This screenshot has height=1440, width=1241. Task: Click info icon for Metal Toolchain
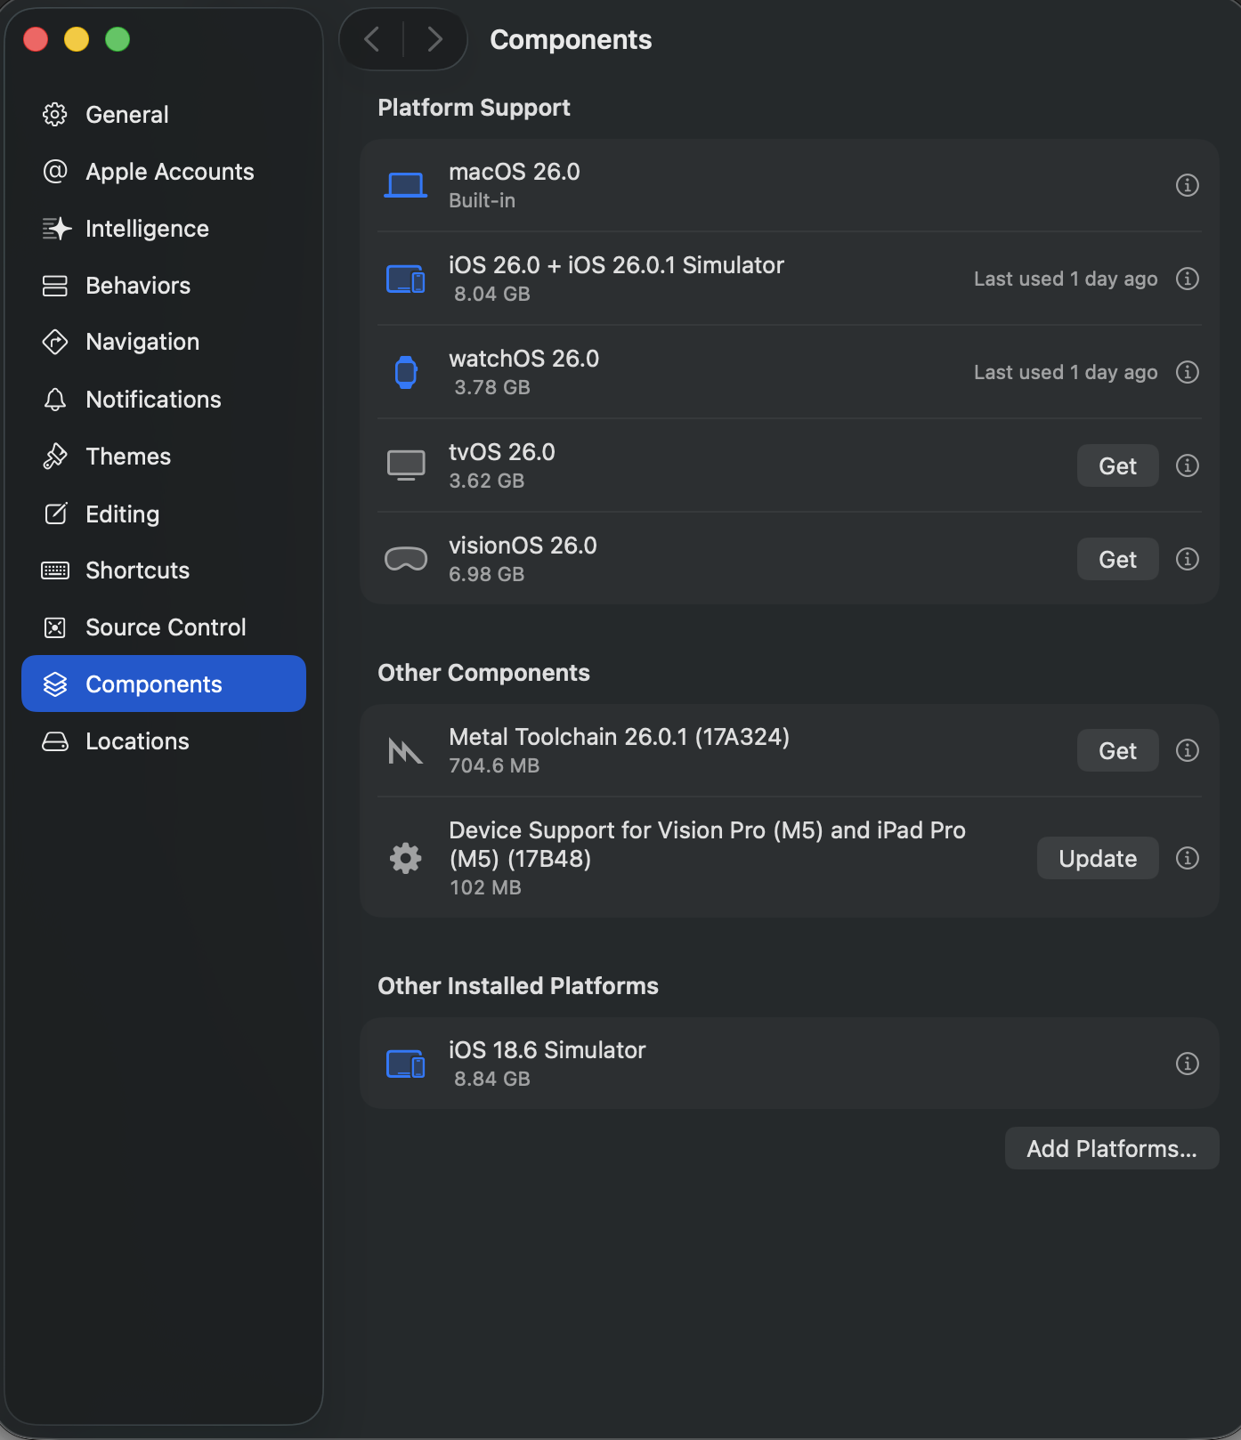(x=1187, y=750)
